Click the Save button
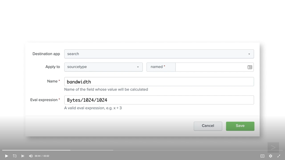Viewport: 285px width, 160px height. (240, 126)
